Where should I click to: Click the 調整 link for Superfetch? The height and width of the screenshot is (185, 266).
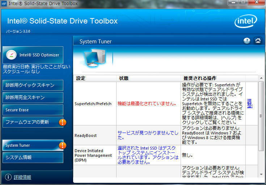250,103
